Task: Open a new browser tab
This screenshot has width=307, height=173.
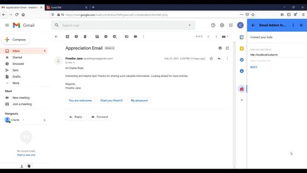Action: click(x=93, y=7)
